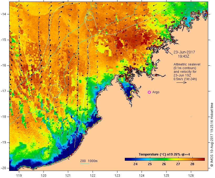The width and height of the screenshot is (215, 178).
Task: Click the Altimetric sealevel legend text
Action: click(x=187, y=64)
